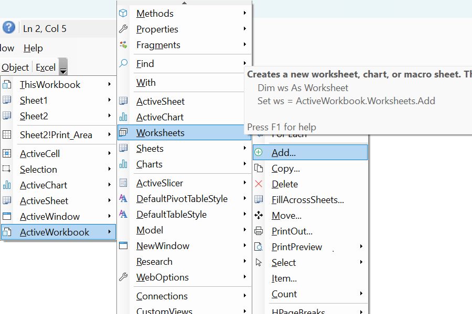Viewport: 472px width, 314px height.
Task: Open the Help menu
Action: [33, 48]
